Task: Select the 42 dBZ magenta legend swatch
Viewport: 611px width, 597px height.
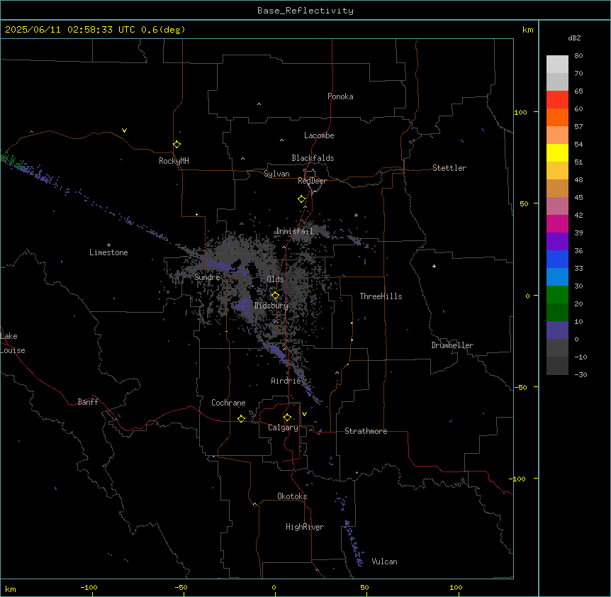Action: pos(557,223)
